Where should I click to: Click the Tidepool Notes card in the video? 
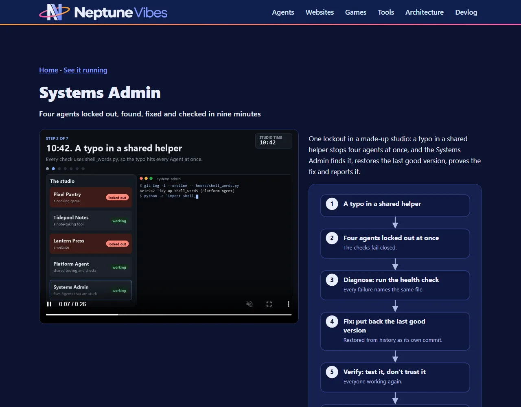tap(91, 221)
